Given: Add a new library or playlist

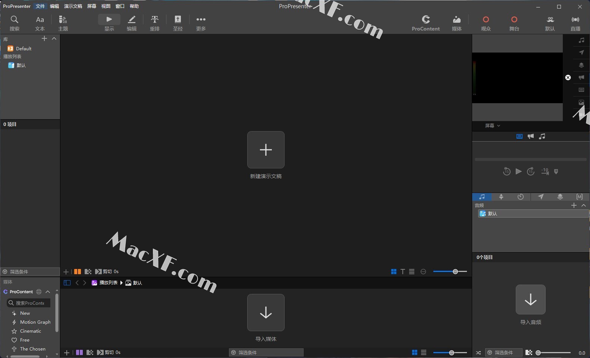Looking at the screenshot, I should [44, 38].
